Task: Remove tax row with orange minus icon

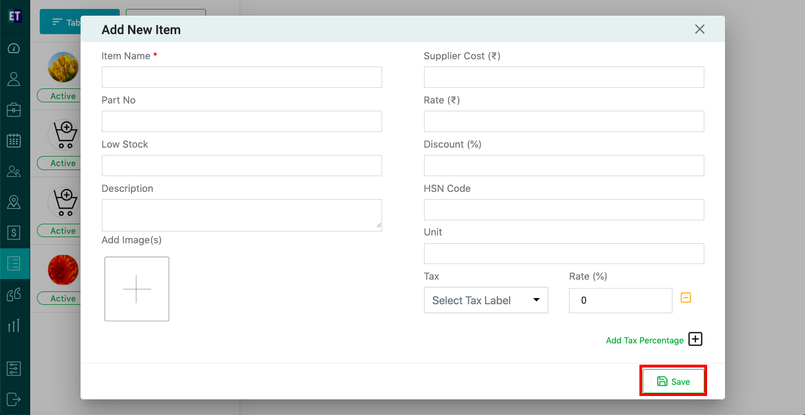Action: 686,298
